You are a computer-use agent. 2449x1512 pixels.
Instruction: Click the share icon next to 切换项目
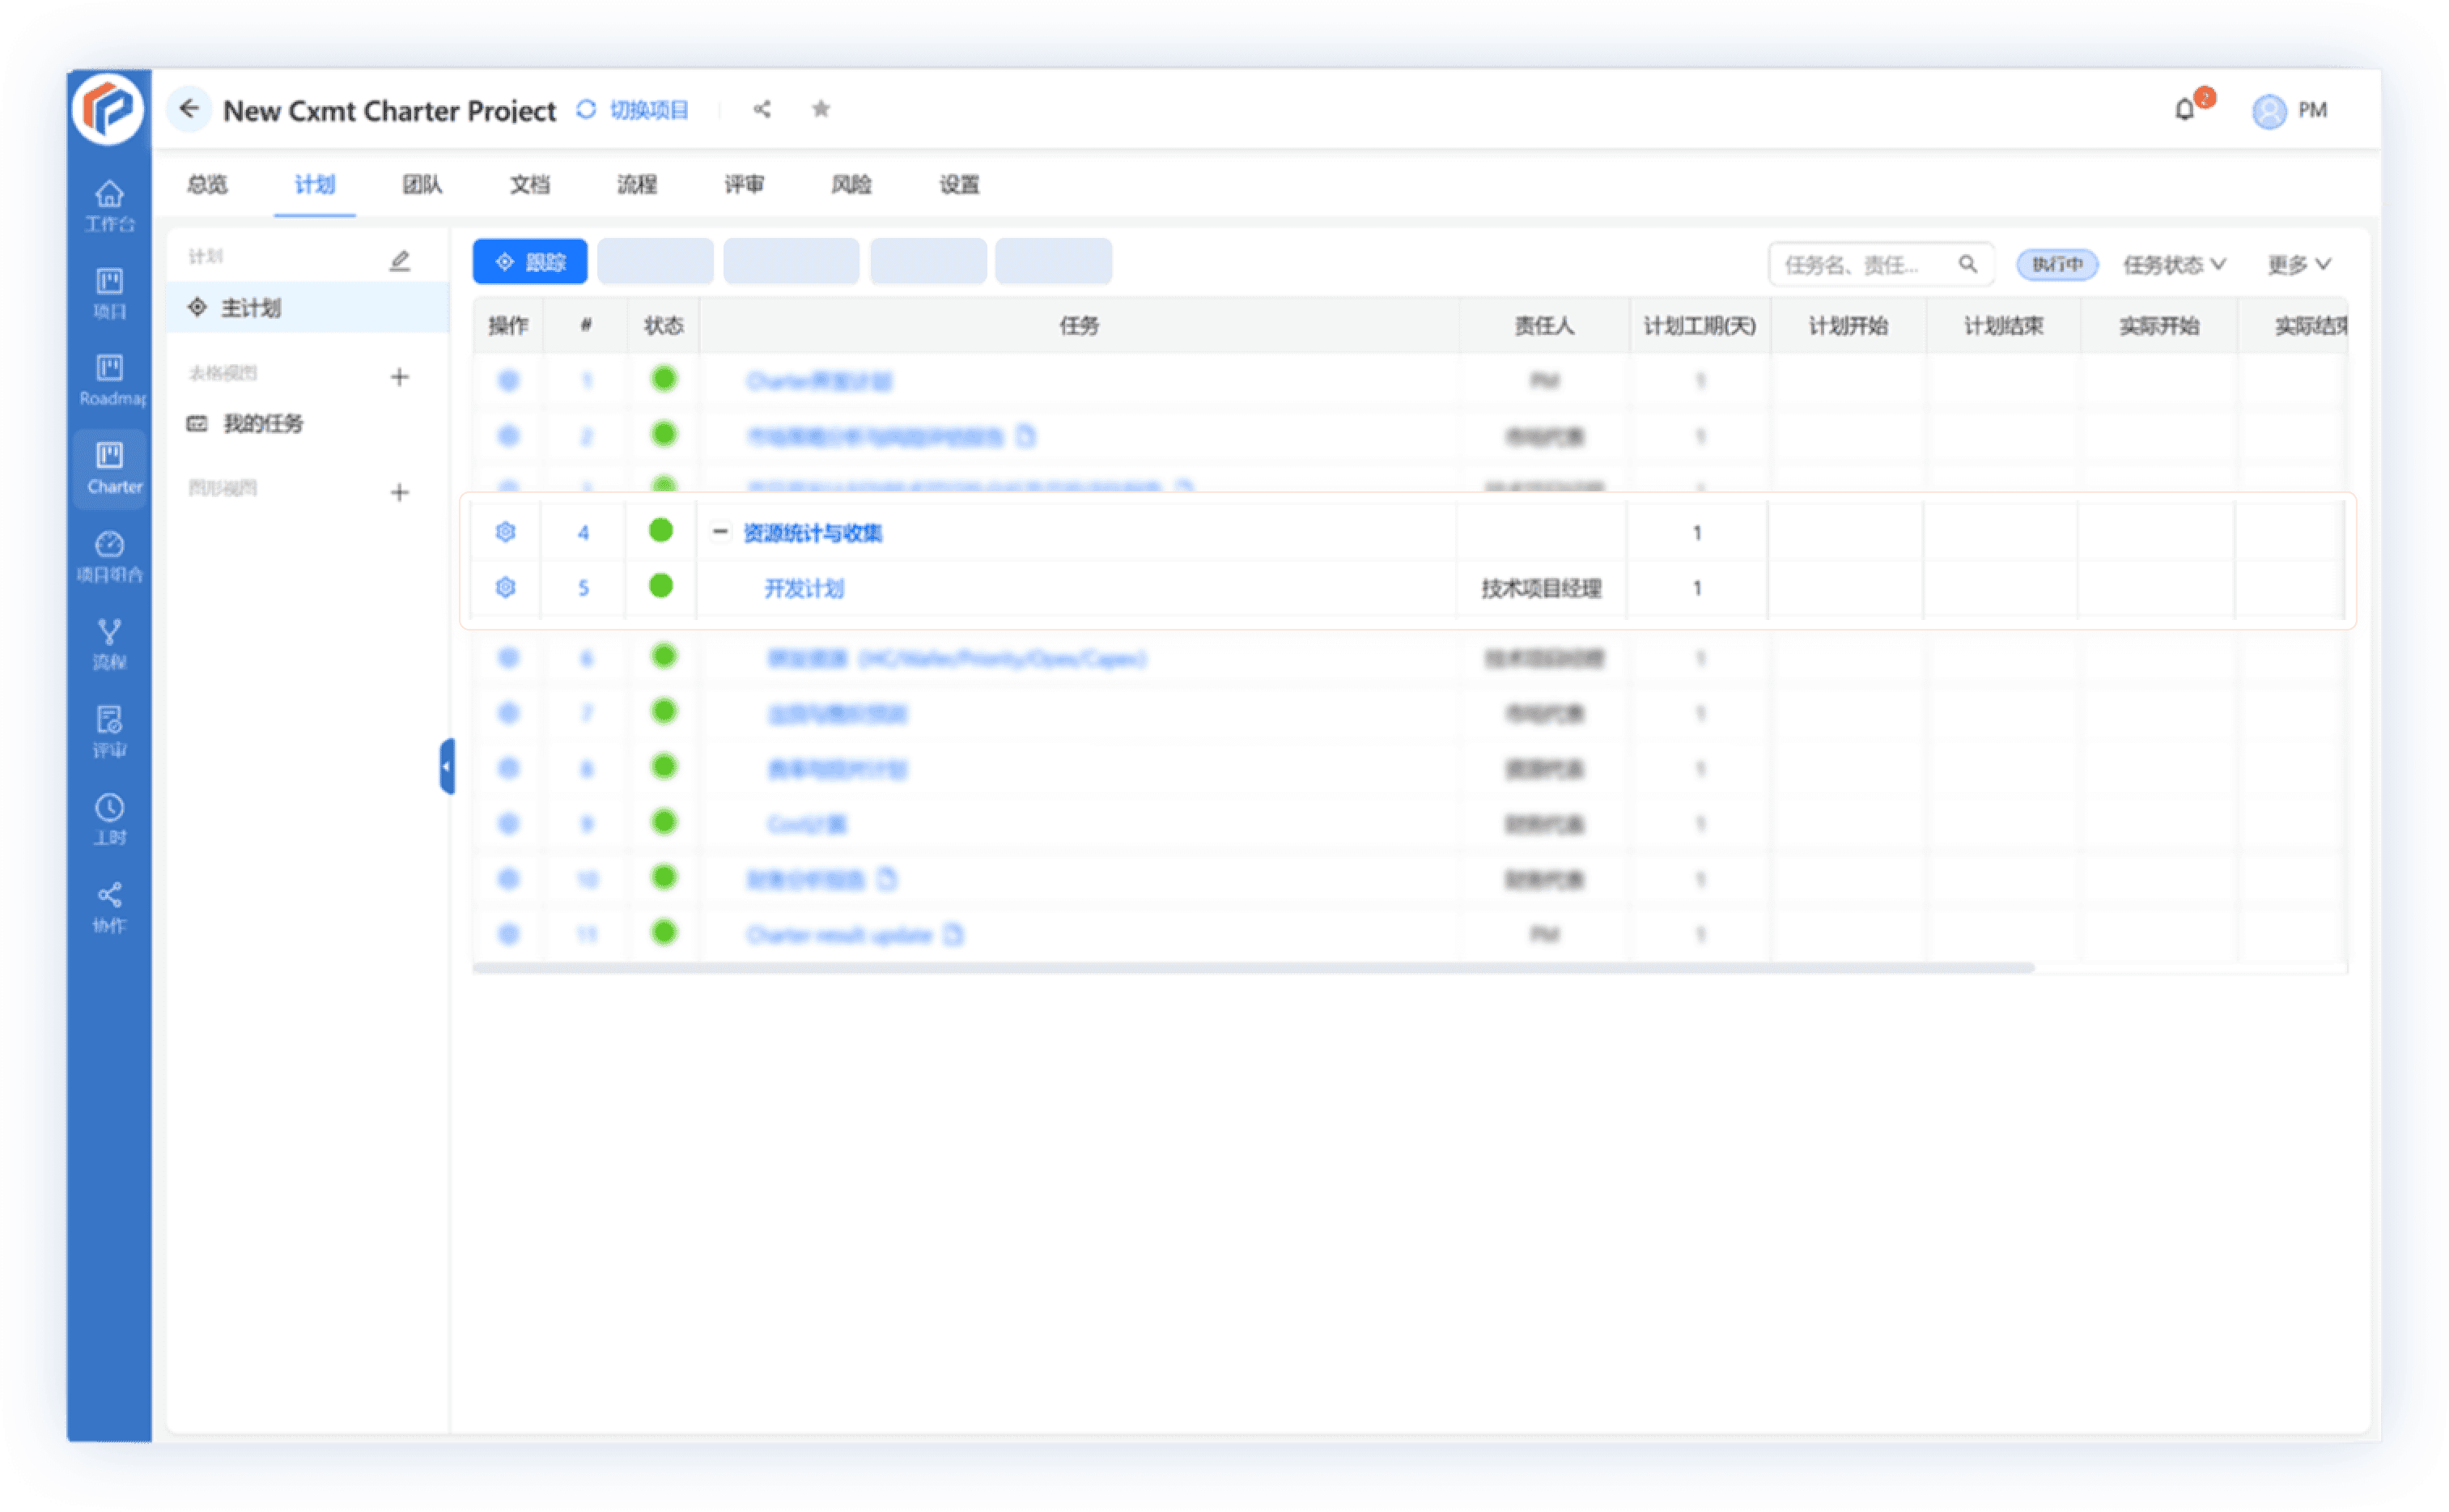[762, 109]
